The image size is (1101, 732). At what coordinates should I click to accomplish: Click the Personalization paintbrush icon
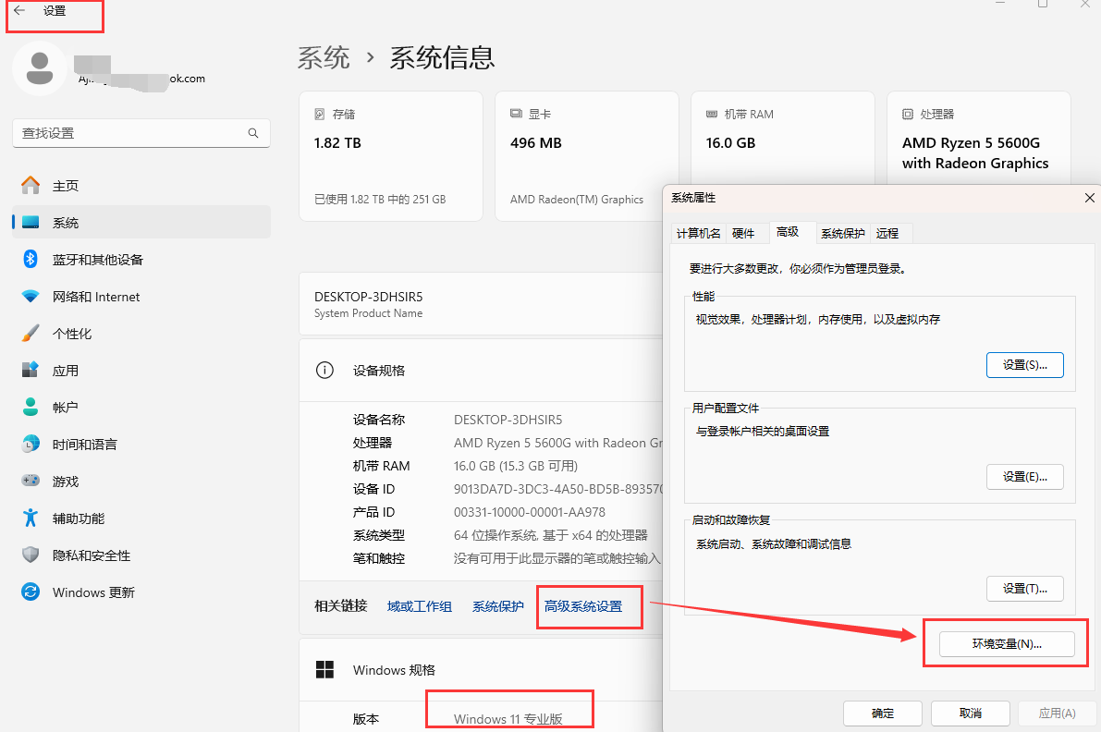point(31,334)
